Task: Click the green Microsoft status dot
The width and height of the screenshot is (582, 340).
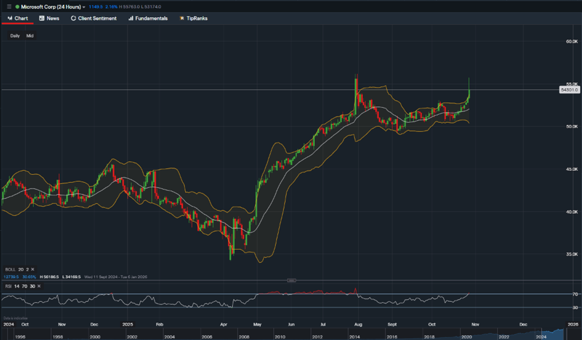Action: 17,6
